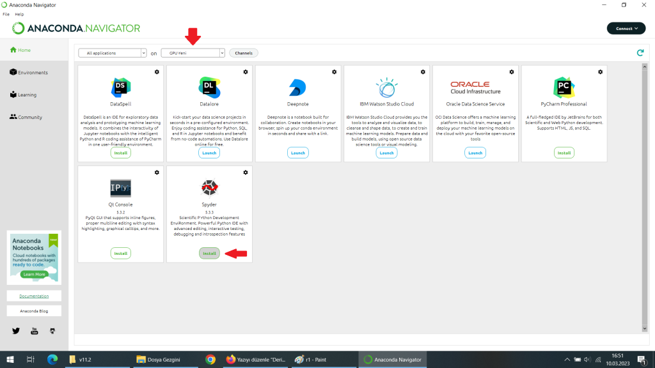Click the Datalore application logo
Image resolution: width=655 pixels, height=368 pixels.
[209, 87]
